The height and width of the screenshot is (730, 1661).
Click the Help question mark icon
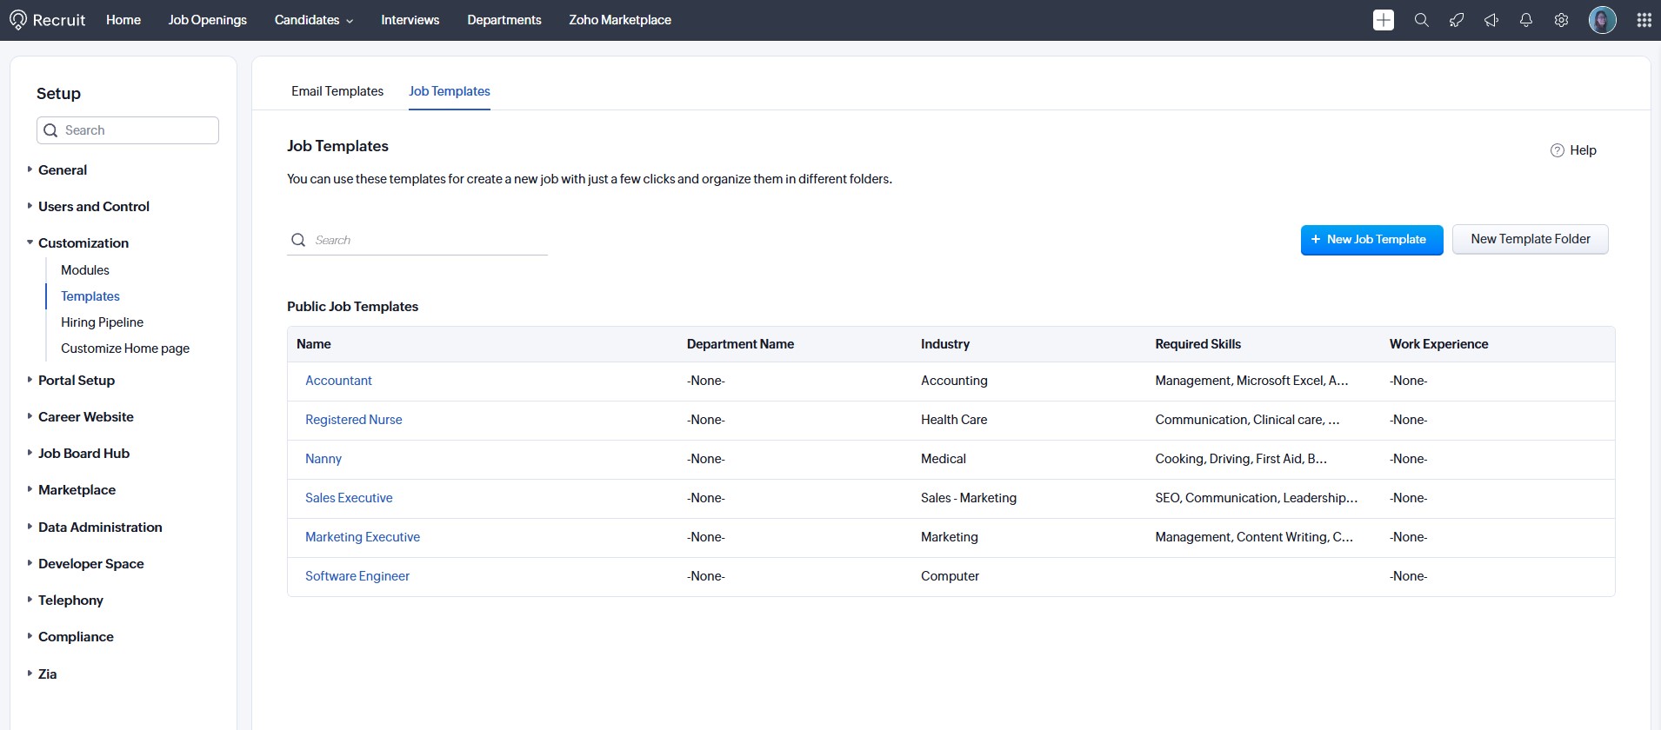click(x=1558, y=150)
